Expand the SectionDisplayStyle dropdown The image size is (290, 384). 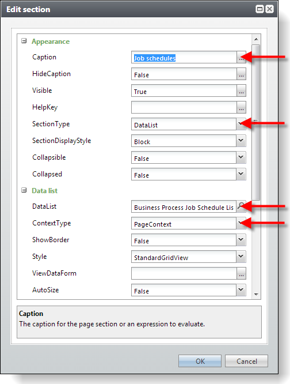[241, 141]
